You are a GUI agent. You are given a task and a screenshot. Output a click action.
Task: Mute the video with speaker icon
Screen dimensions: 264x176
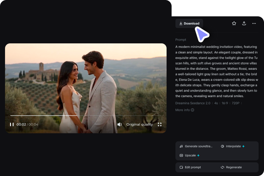point(119,124)
